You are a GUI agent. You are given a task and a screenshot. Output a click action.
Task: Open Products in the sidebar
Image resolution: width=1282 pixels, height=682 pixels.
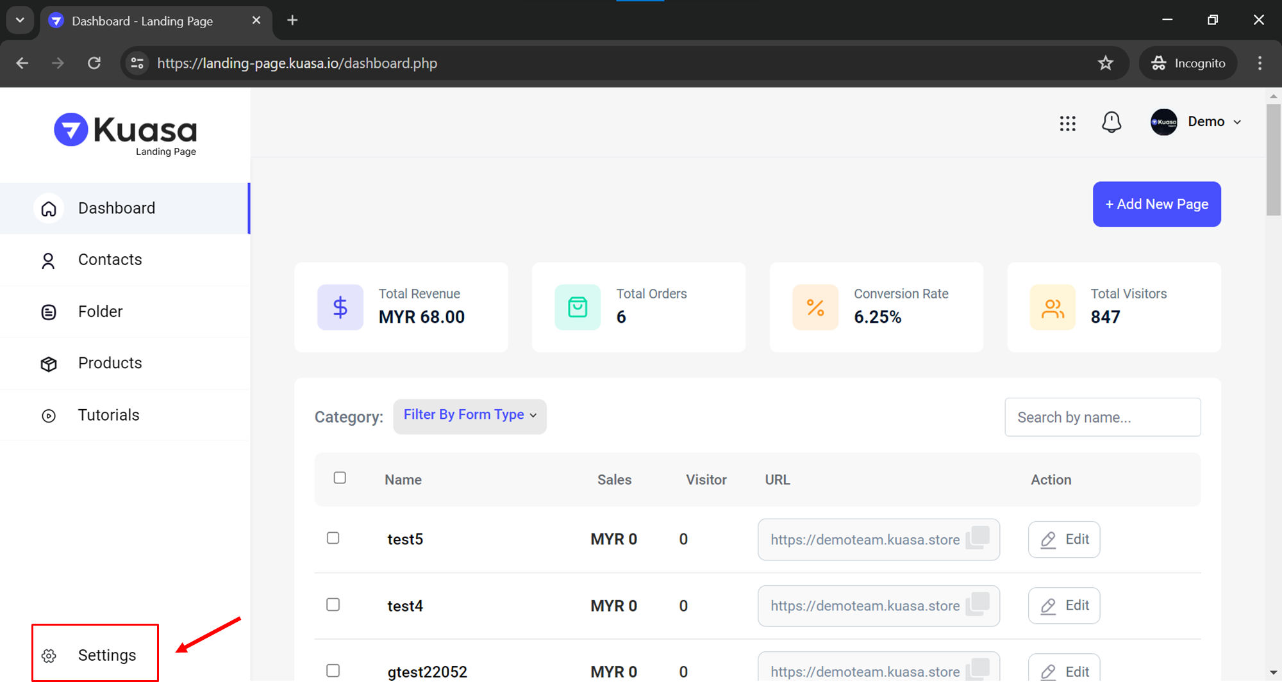point(110,363)
